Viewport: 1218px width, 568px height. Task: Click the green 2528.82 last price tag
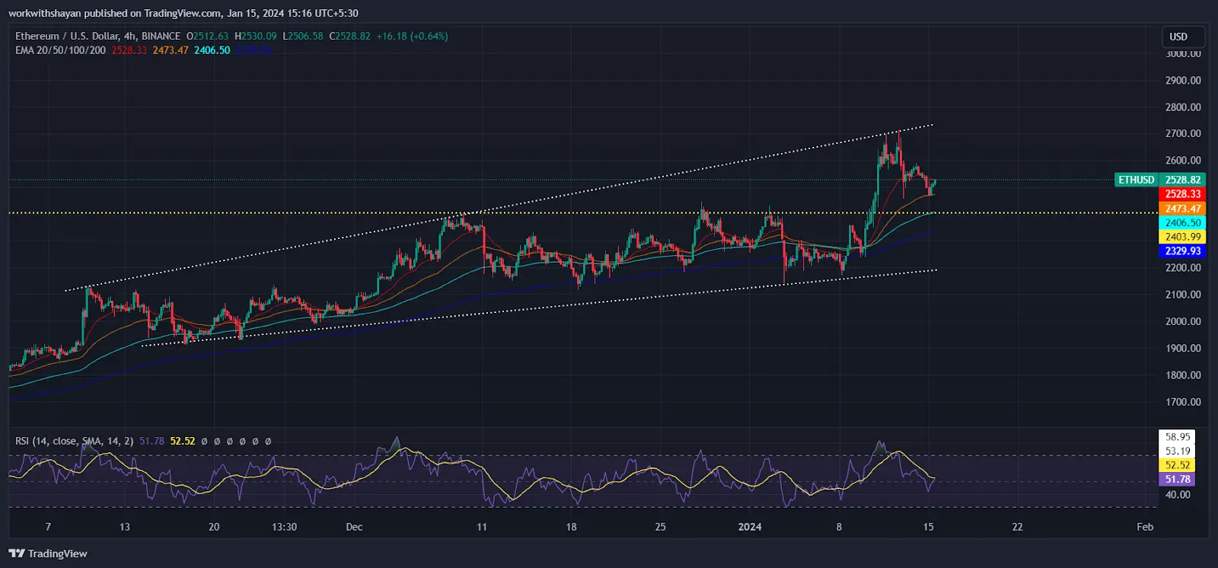(1183, 180)
